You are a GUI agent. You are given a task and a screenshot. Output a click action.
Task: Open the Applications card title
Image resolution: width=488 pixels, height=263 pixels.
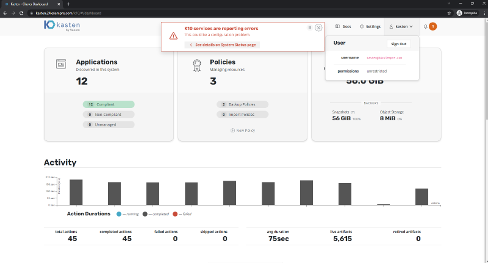tap(97, 62)
